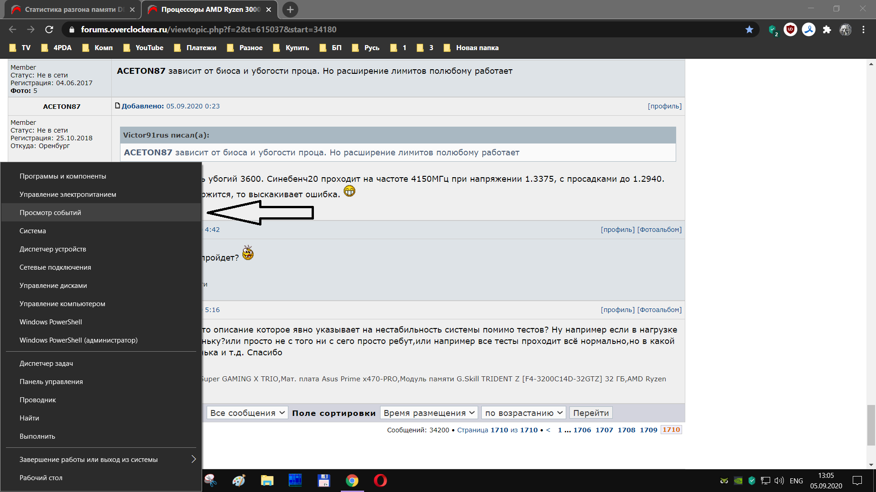Switch to the 'Статистика разгона памяти' tab
The width and height of the screenshot is (876, 492).
tap(73, 9)
